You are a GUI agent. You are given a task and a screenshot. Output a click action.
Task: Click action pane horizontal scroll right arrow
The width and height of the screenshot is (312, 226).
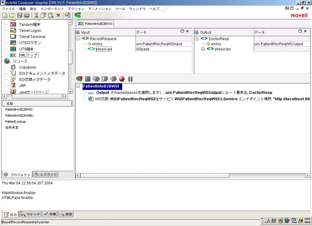(x=307, y=175)
